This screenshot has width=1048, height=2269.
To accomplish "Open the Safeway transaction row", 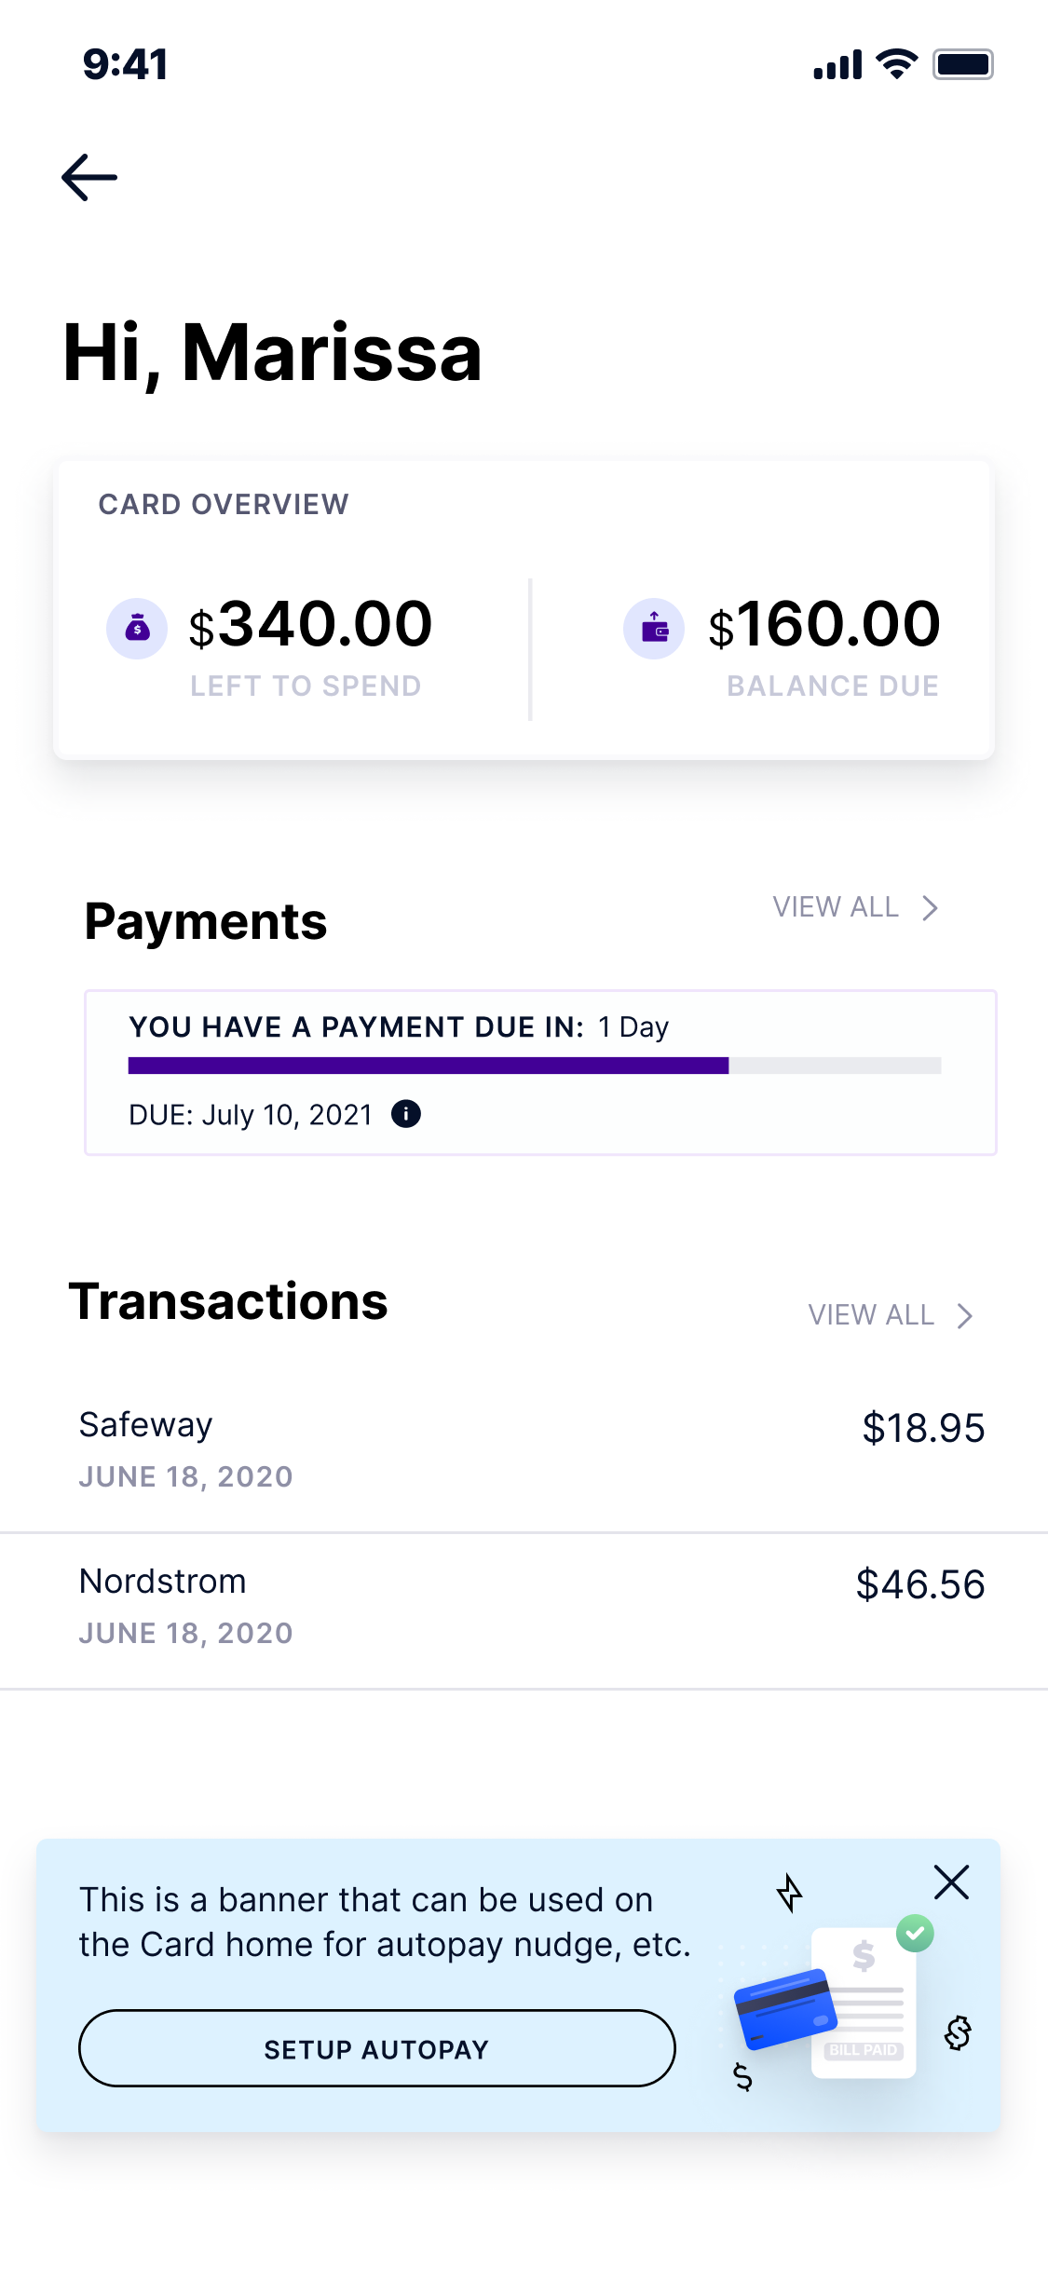I will click(x=524, y=1449).
